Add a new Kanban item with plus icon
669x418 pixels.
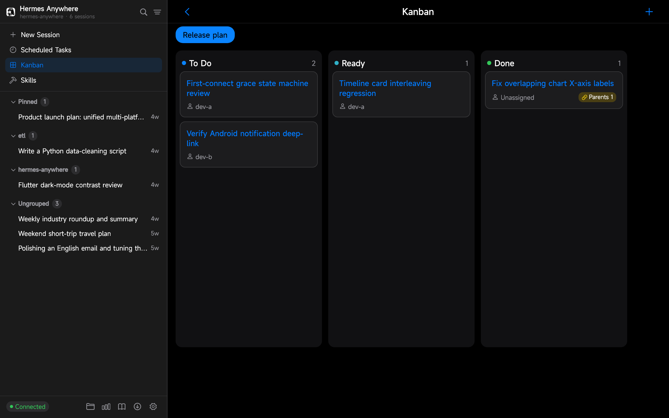[x=649, y=11]
